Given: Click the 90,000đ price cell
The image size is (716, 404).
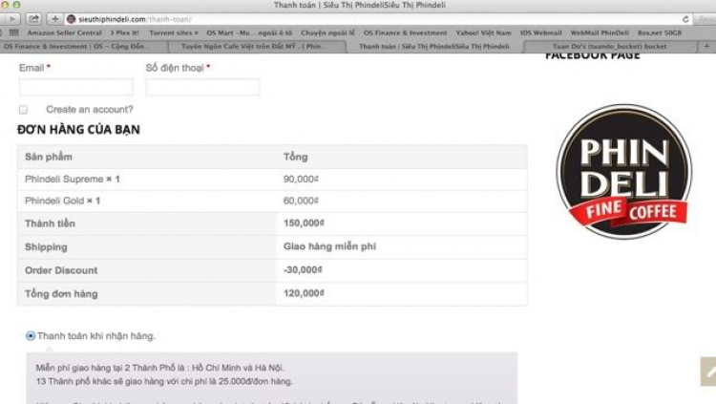Looking at the screenshot, I should pyautogui.click(x=301, y=180).
